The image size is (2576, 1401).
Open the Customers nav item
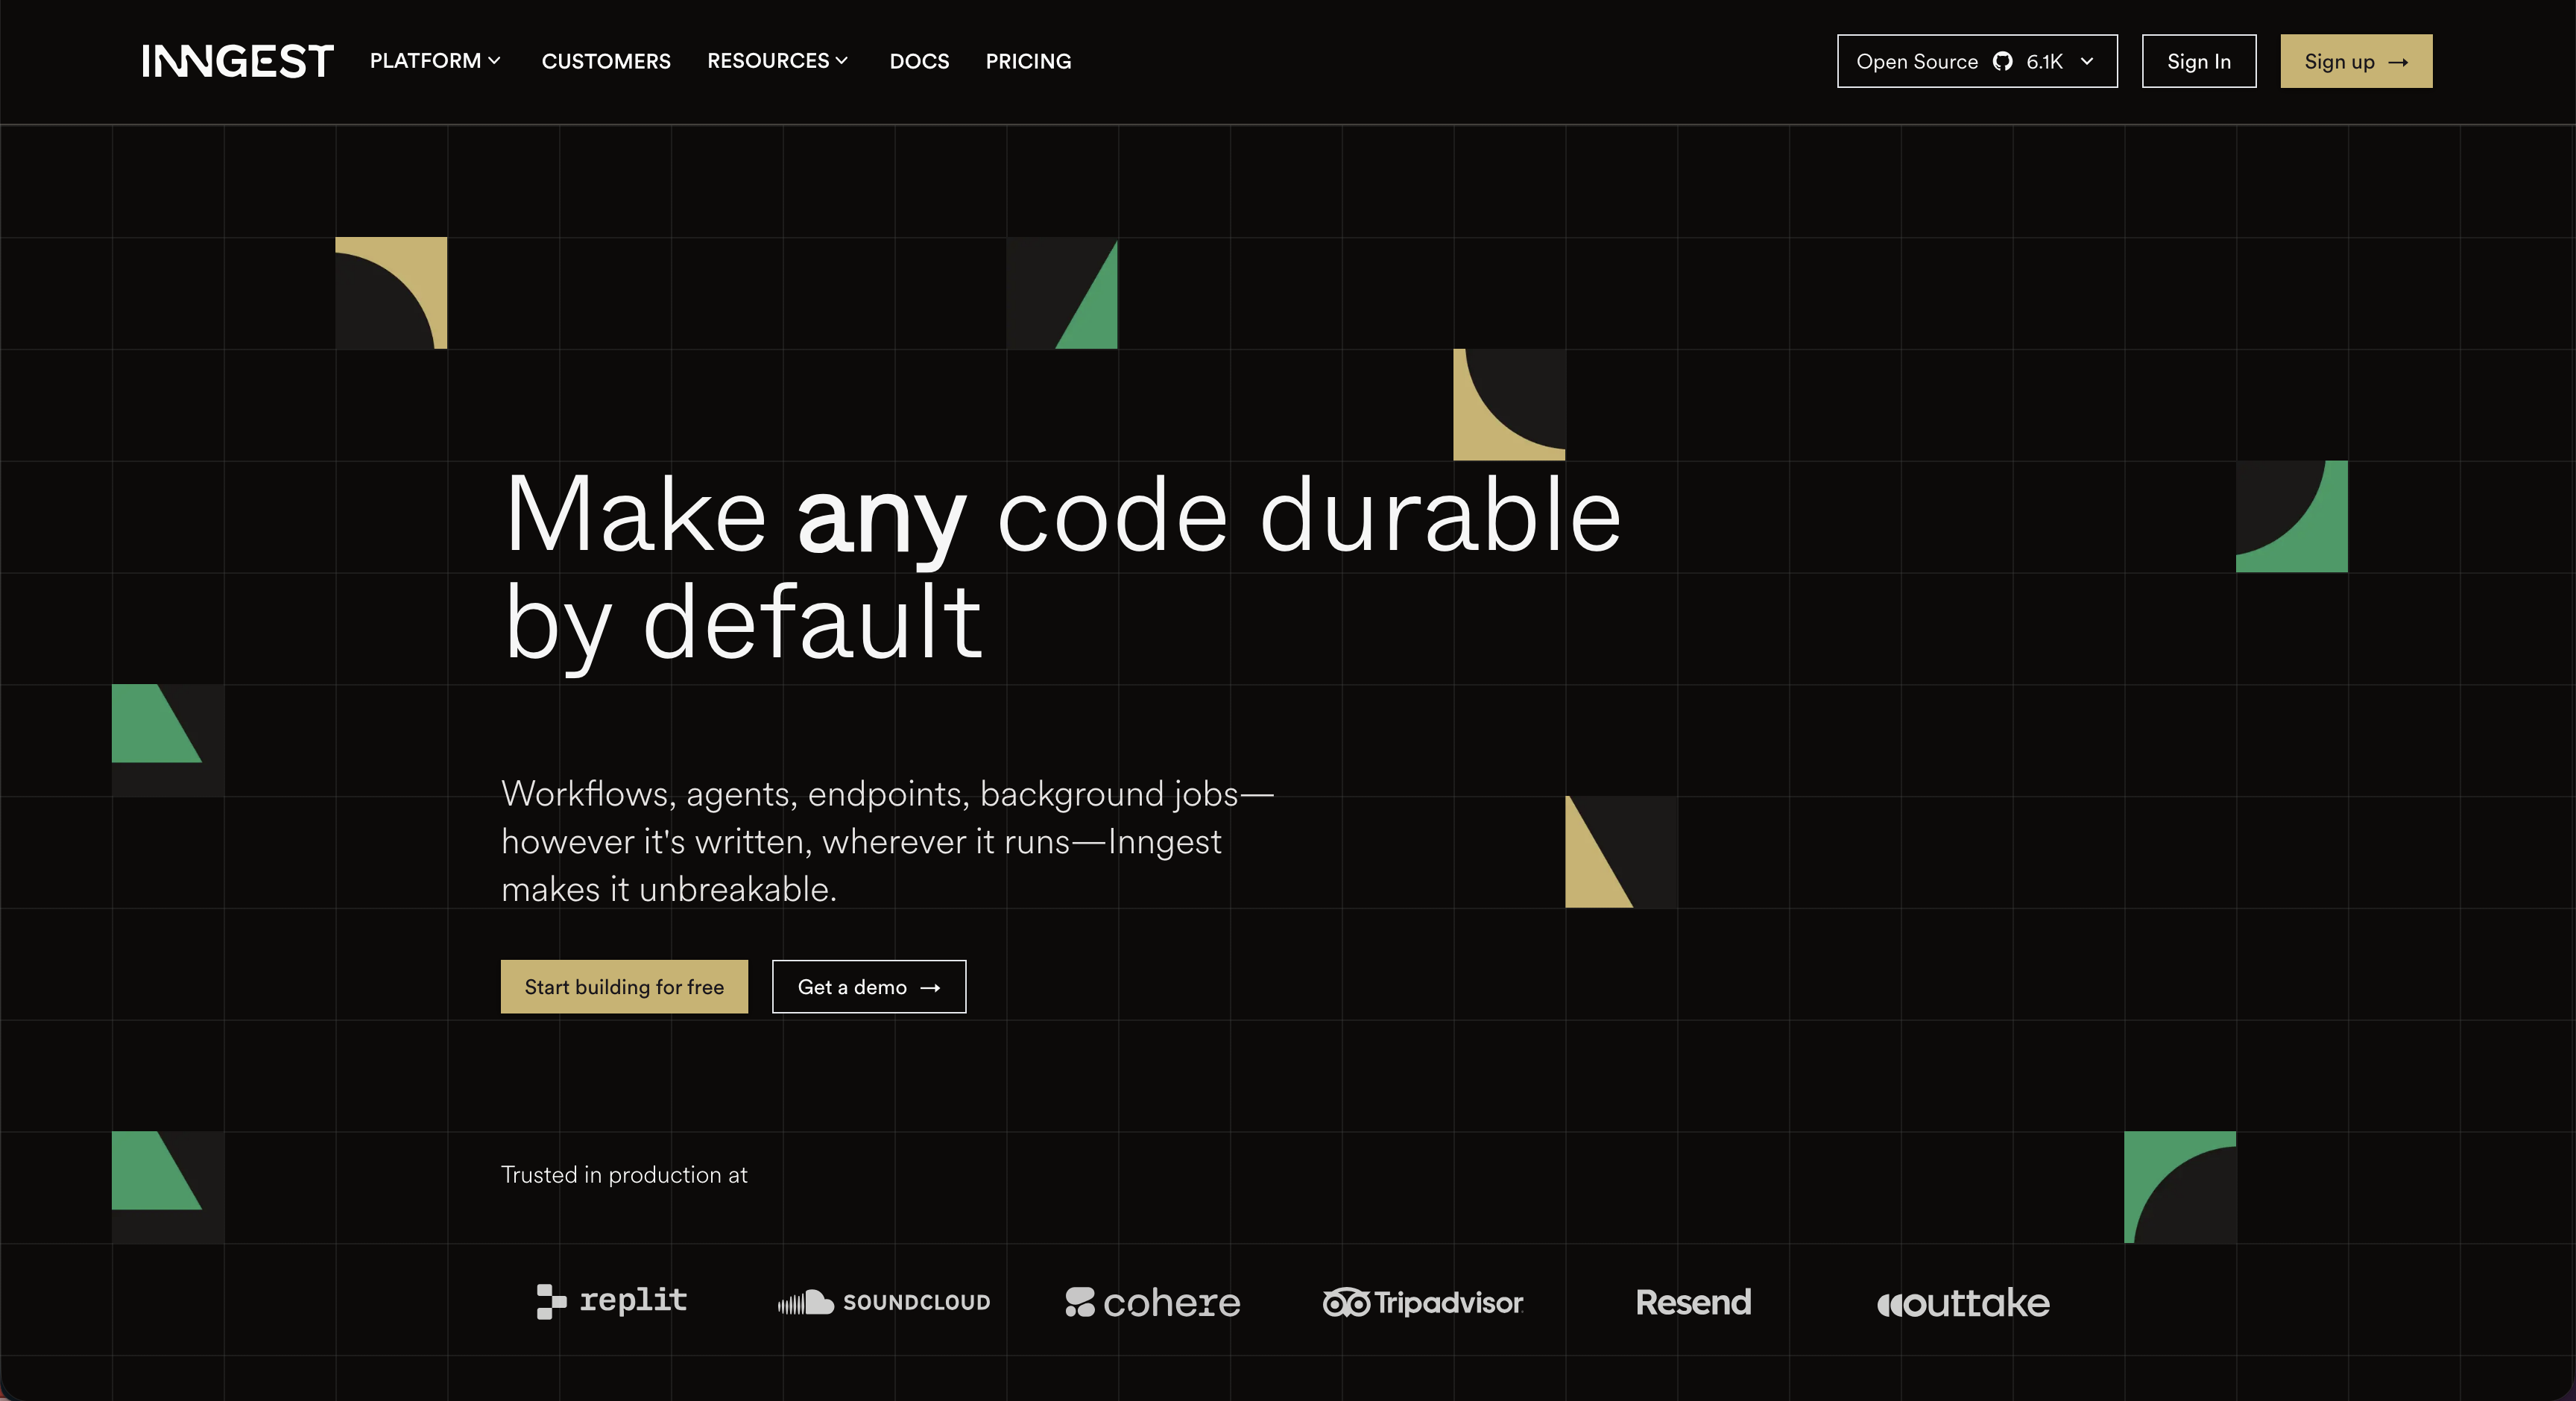pyautogui.click(x=606, y=62)
